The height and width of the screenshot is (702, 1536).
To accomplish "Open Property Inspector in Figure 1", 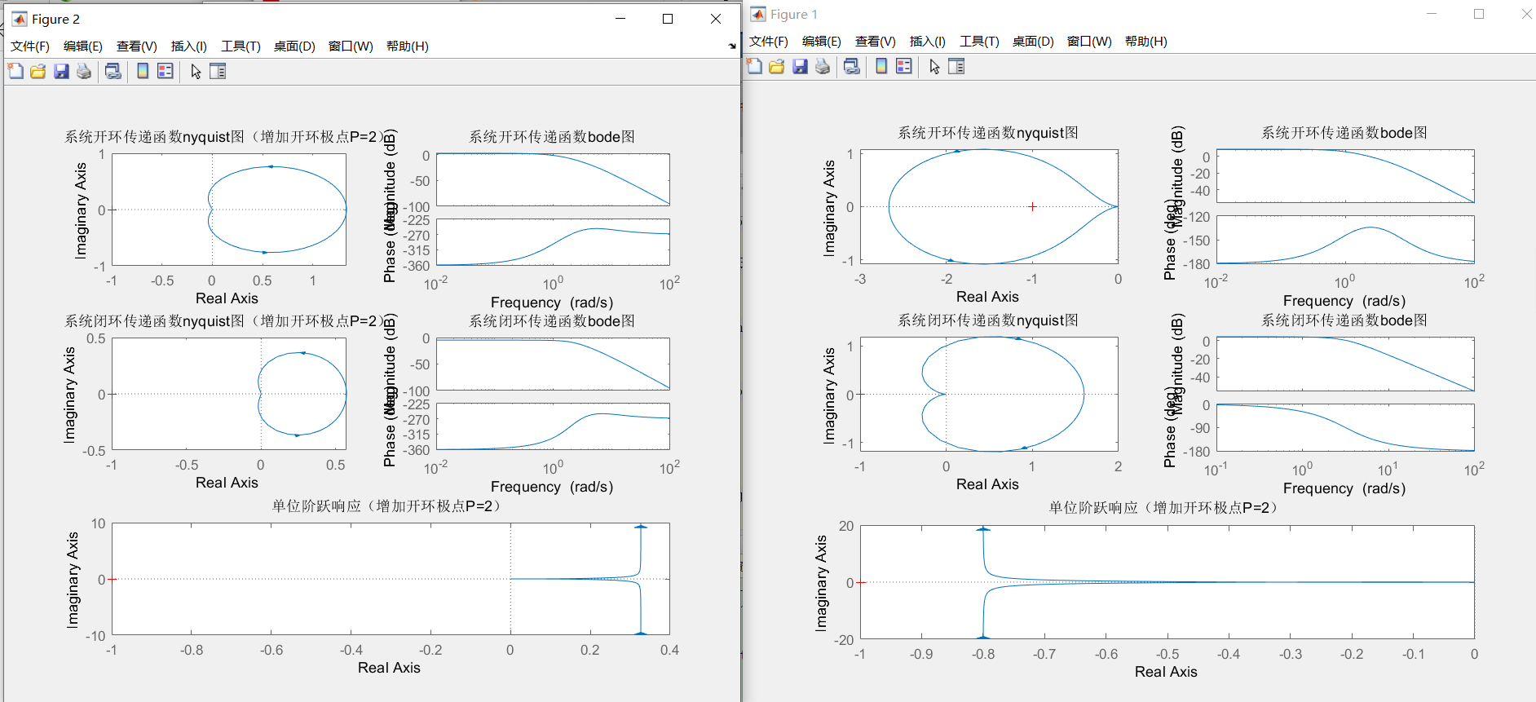I will pyautogui.click(x=956, y=66).
